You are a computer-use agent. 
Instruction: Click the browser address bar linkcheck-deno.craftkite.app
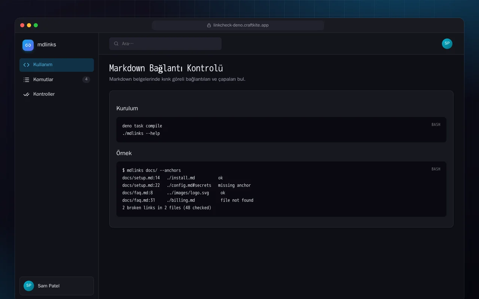click(x=238, y=25)
